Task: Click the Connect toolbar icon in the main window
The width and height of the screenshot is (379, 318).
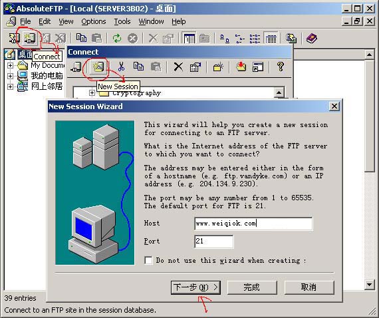Action: (30, 38)
